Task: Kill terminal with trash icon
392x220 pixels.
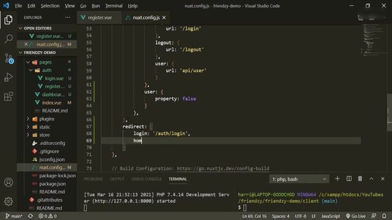Action: pos(360,178)
